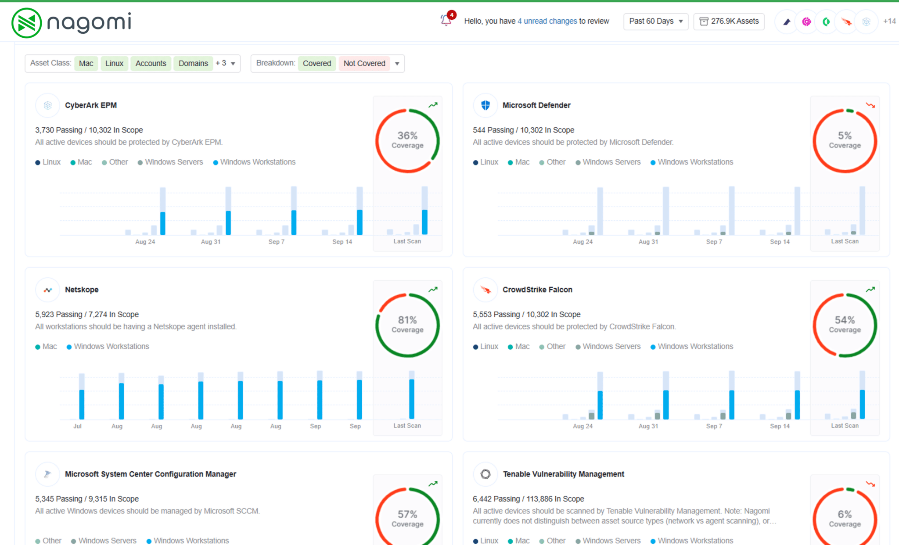This screenshot has height=545, width=899.
Task: Click the blue cube integration icon in the header
Action: (x=866, y=21)
